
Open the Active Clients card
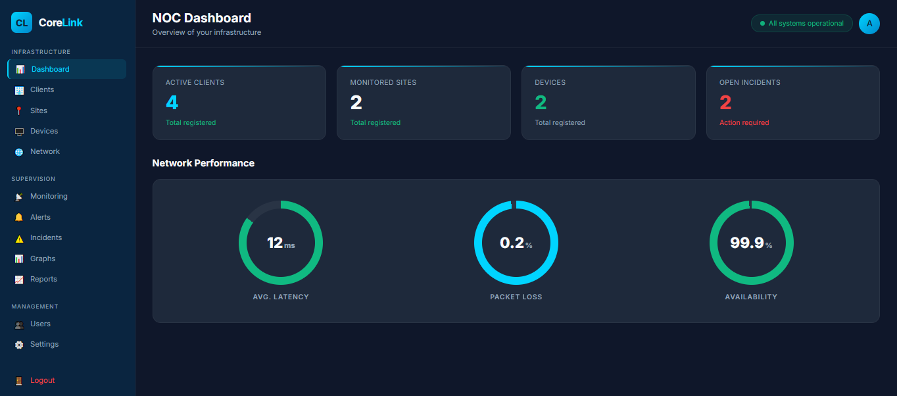tap(239, 103)
